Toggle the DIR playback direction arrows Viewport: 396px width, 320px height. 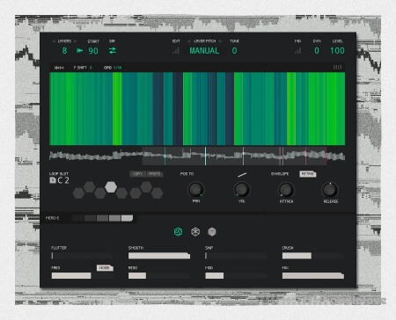[113, 50]
